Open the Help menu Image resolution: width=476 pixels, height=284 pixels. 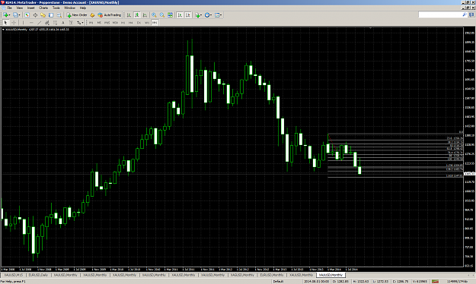coord(82,8)
